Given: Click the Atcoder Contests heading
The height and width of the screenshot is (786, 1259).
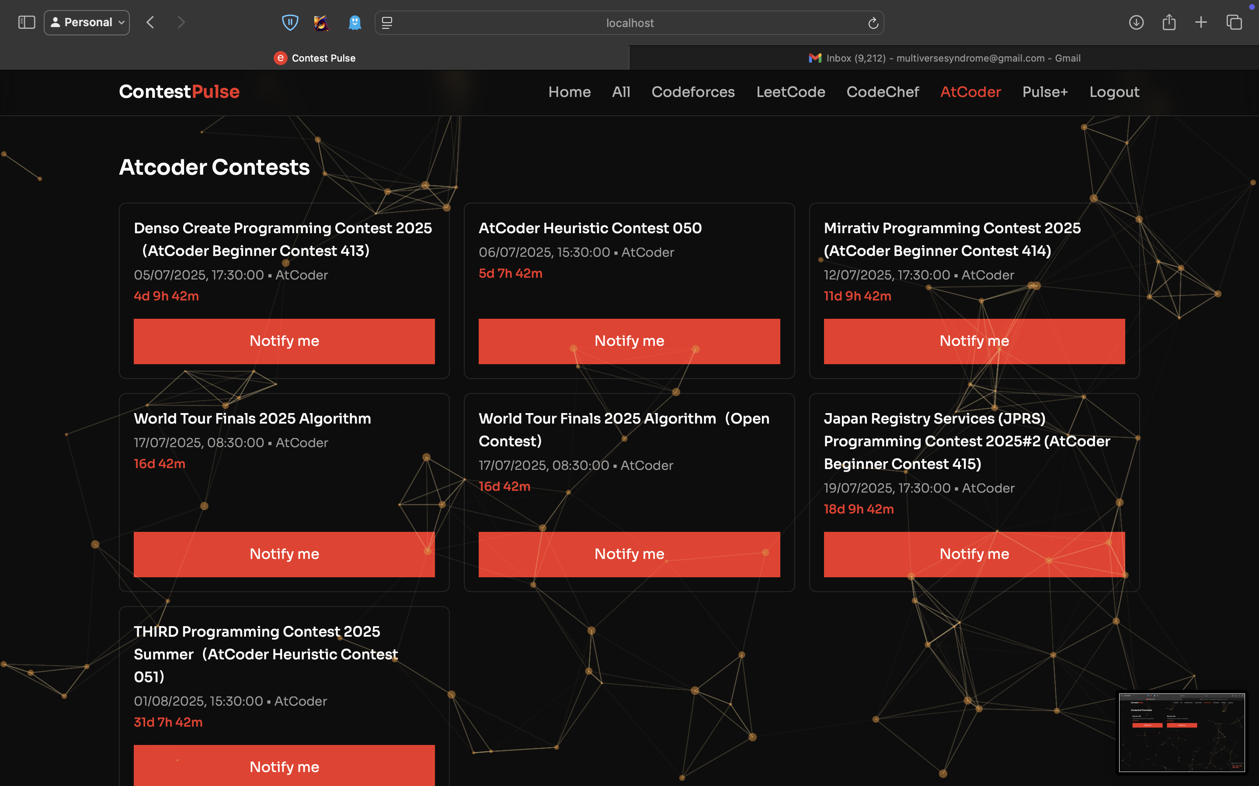Looking at the screenshot, I should (x=214, y=167).
